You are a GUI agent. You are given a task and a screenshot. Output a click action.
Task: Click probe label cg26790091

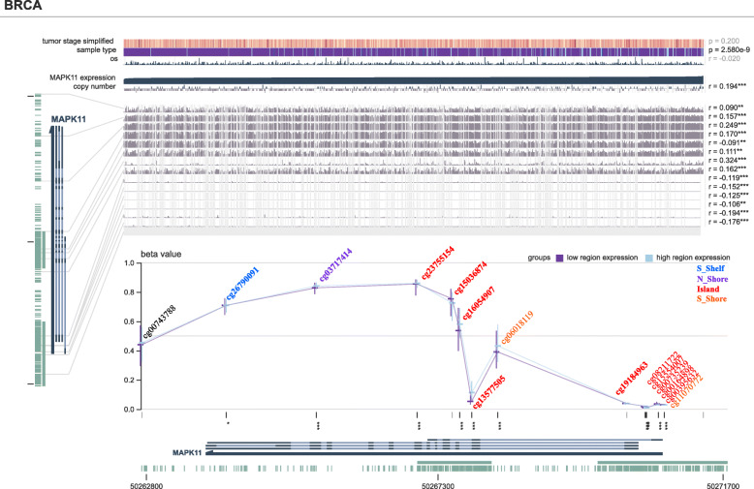(243, 284)
